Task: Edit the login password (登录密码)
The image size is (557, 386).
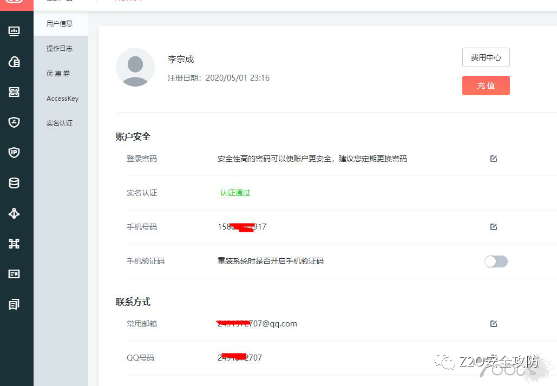Action: pyautogui.click(x=494, y=159)
